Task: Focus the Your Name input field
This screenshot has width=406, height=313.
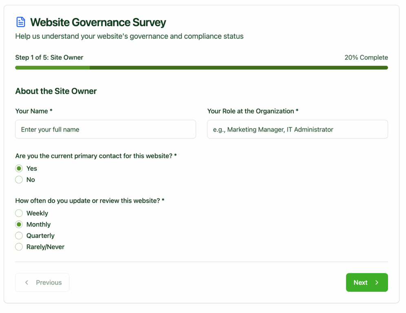Action: 106,129
